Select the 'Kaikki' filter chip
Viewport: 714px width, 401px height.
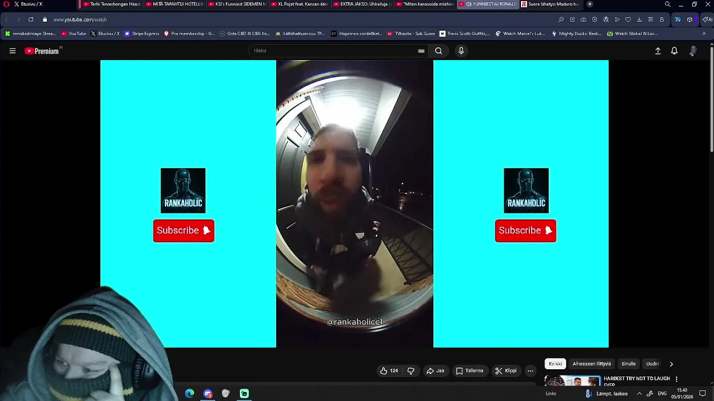(555, 364)
